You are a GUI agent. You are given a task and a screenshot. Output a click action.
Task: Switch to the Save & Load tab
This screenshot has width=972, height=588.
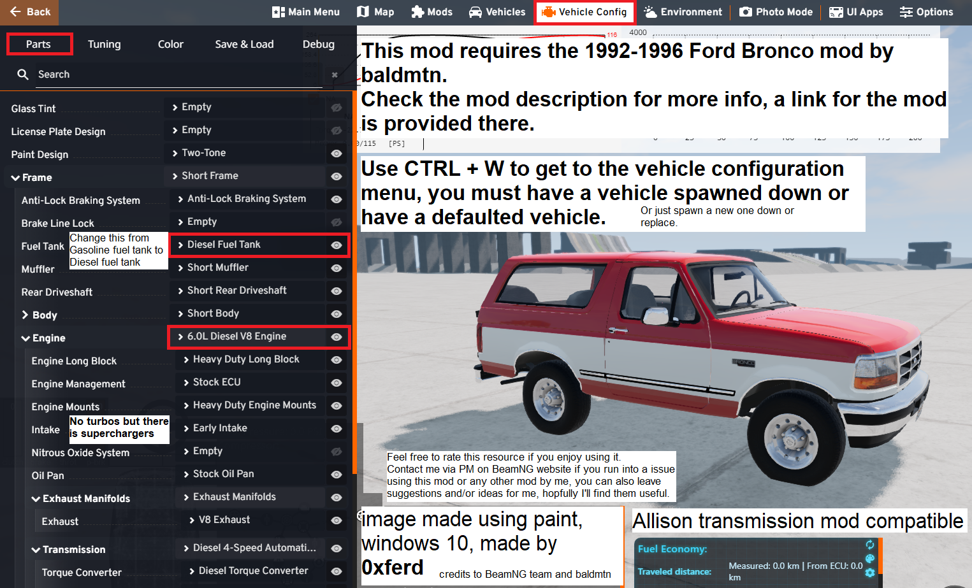click(x=244, y=44)
